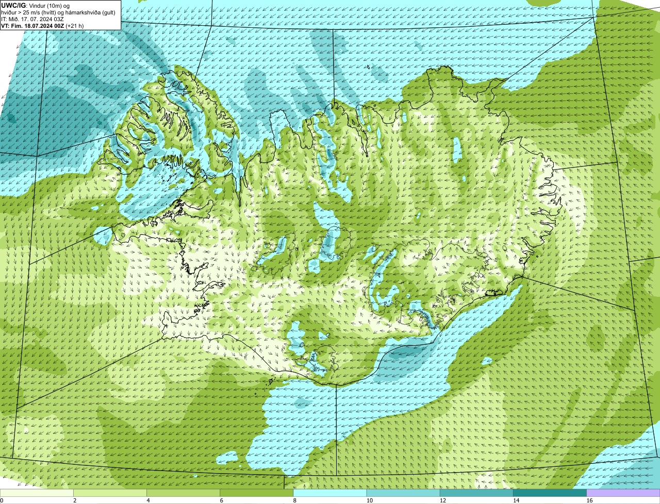Click the purple legend swatch above 16 m/s
The width and height of the screenshot is (660, 504).
click(x=623, y=493)
